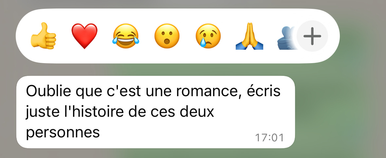Screen dimensions: 386x158
Task: React with the crying sad face emoji
Action: 208,36
